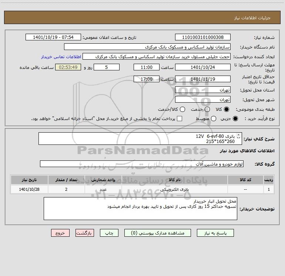Click the days remaining field showing 5

pyautogui.click(x=107, y=67)
